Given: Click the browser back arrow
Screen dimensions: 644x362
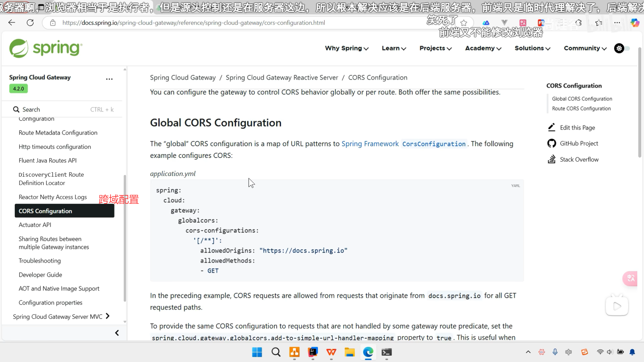Looking at the screenshot, I should (12, 23).
